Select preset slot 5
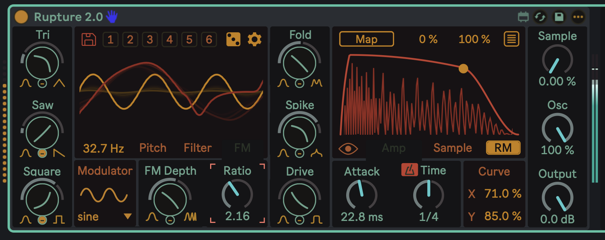This screenshot has width=605, height=240. click(189, 40)
